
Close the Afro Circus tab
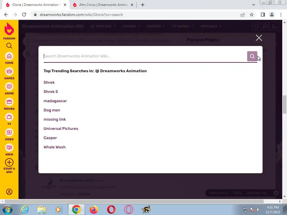pyautogui.click(x=132, y=5)
